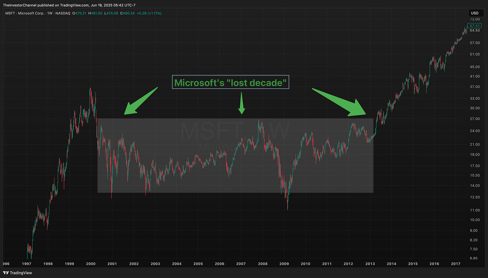Image resolution: width=488 pixels, height=278 pixels.
Task: Click the 2010 year label on time axis
Action: (306, 264)
